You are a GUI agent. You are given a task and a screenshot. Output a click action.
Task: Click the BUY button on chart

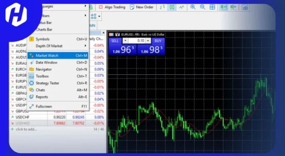pos(158,41)
